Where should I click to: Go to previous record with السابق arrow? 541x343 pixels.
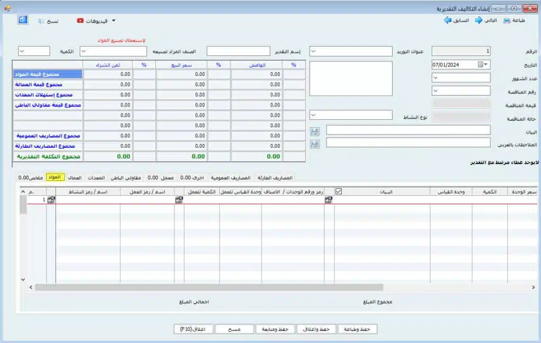coord(447,21)
